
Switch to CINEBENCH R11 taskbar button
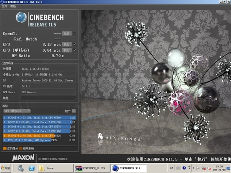coord(128,168)
